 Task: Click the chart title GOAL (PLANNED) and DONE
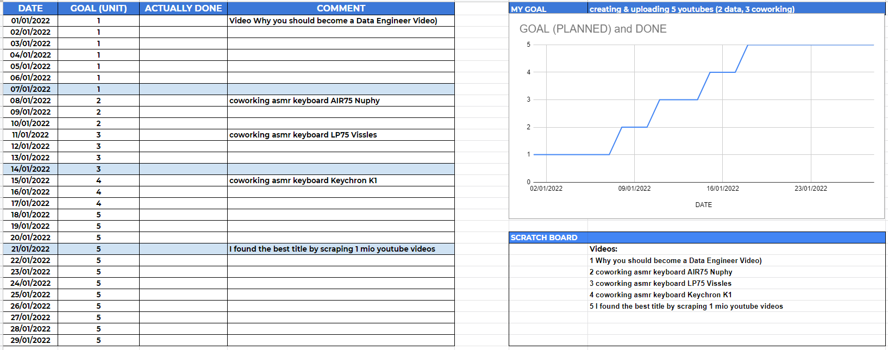(x=593, y=29)
